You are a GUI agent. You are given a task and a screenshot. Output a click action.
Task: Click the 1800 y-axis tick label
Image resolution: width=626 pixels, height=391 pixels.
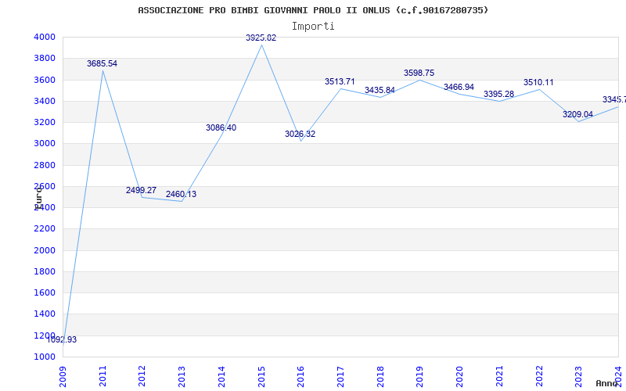(x=45, y=271)
